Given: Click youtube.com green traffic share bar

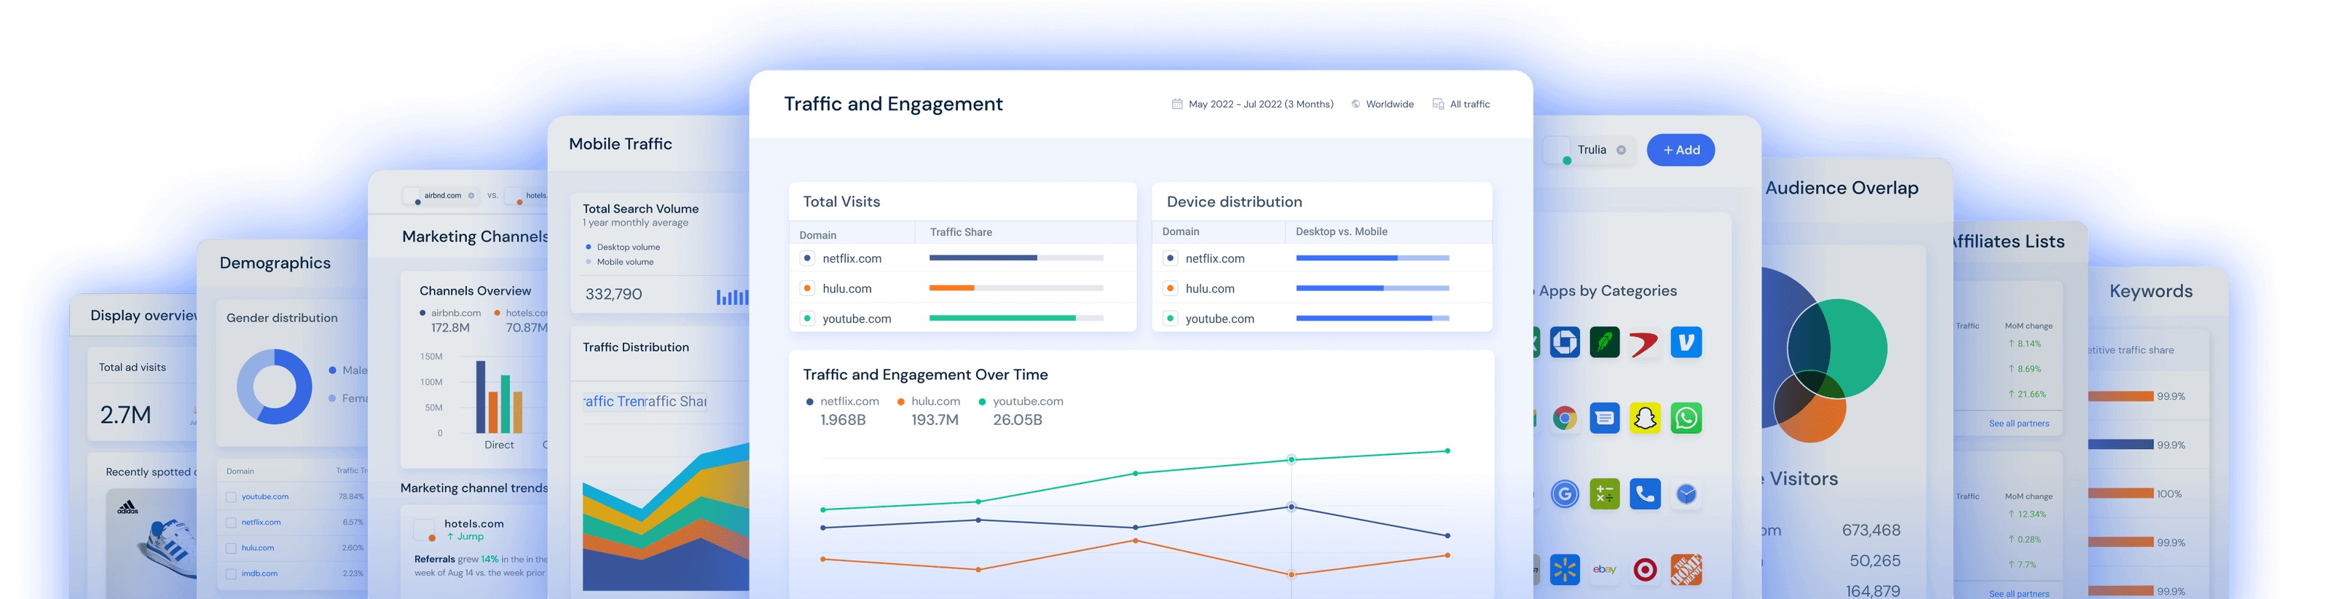Looking at the screenshot, I should pos(1002,318).
